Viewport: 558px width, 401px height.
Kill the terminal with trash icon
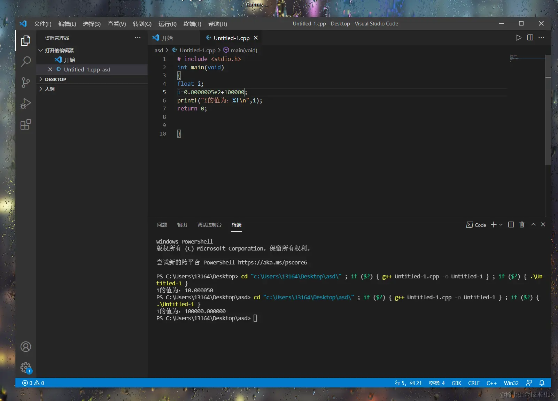tap(522, 225)
